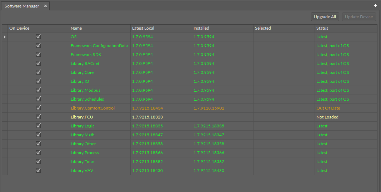Click the row indicator arrow next to OS
The image size is (381, 192).
(5, 37)
